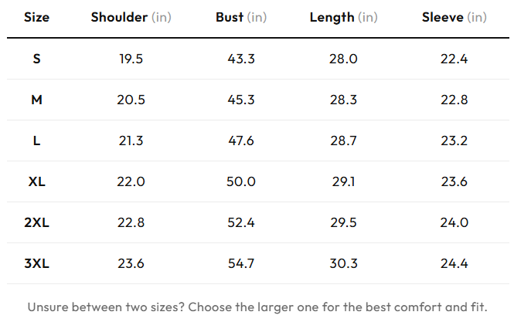Click the 50.0 bust value for XL
The width and height of the screenshot is (514, 322).
241,181
